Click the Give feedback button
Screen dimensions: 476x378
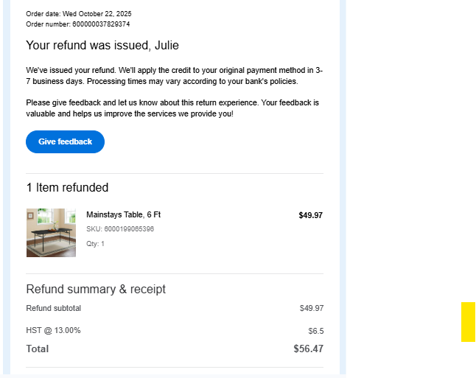coord(65,141)
